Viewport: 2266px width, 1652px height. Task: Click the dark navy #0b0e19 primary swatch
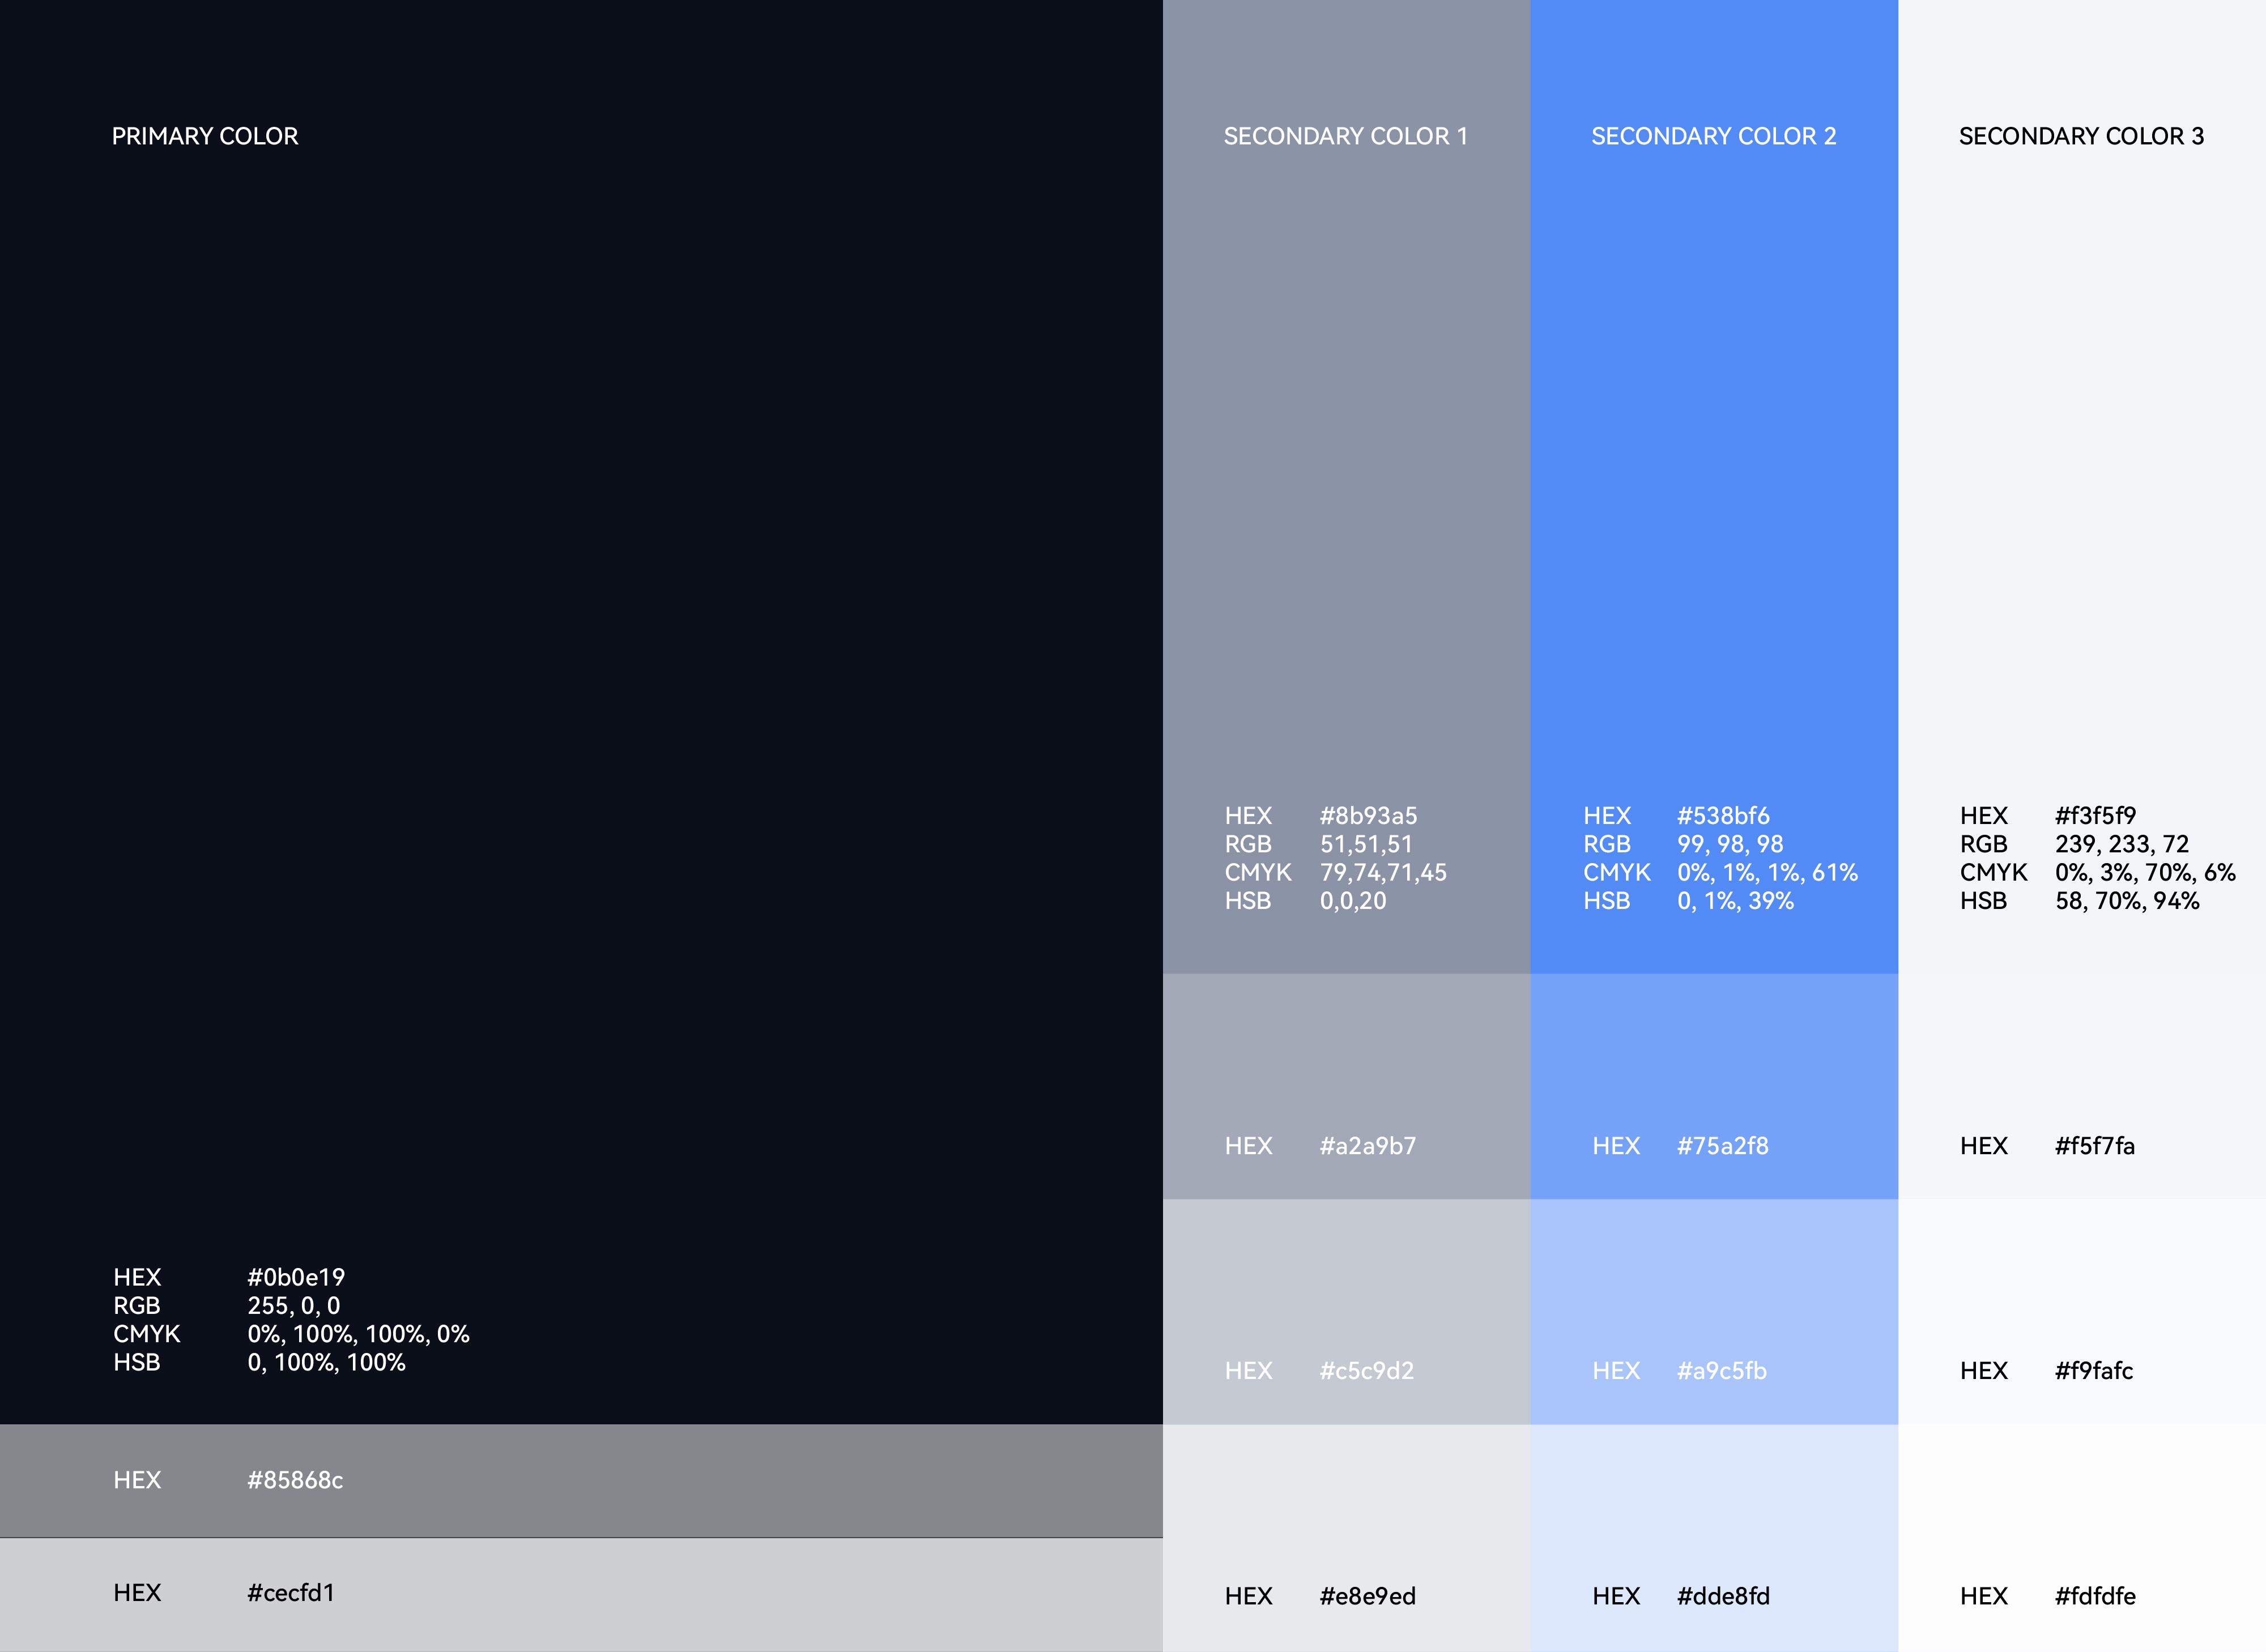[x=580, y=700]
